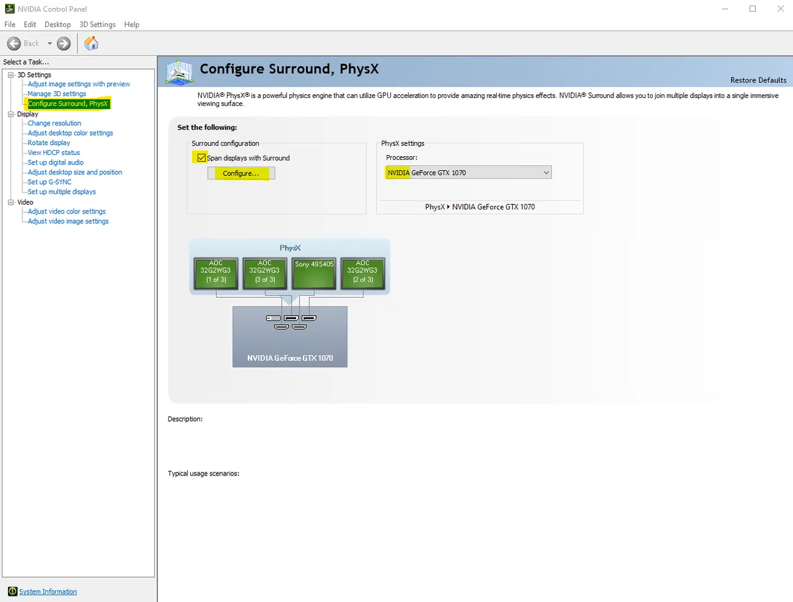793x602 pixels.
Task: Open Rotate display page
Action: pos(49,143)
